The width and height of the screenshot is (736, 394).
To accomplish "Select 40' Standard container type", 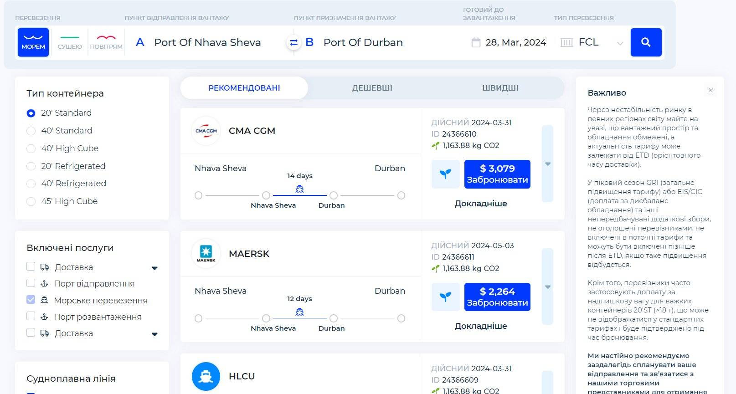I will tap(31, 131).
